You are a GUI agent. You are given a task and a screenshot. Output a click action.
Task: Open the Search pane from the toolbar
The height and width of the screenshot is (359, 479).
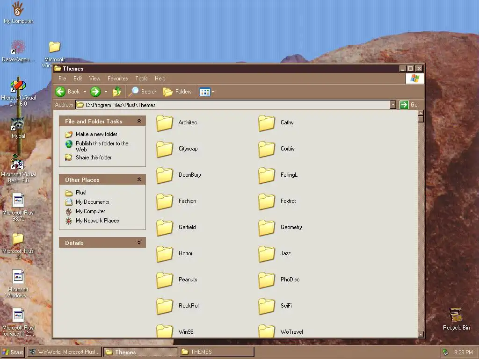point(143,92)
